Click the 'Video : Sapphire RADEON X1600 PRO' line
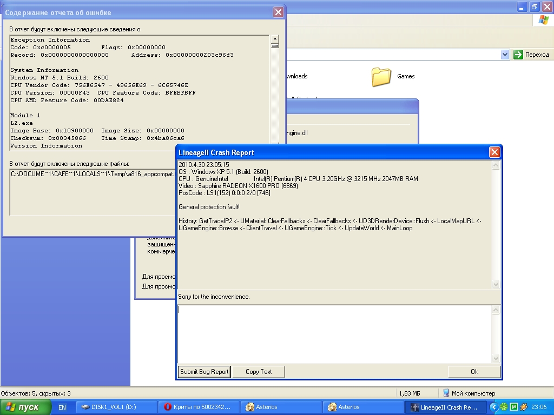 [238, 186]
